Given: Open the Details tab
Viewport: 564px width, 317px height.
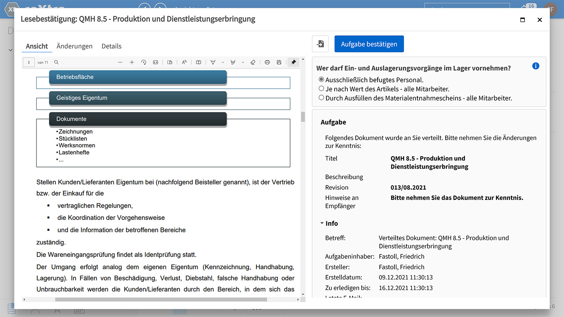Looking at the screenshot, I should pyautogui.click(x=111, y=46).
